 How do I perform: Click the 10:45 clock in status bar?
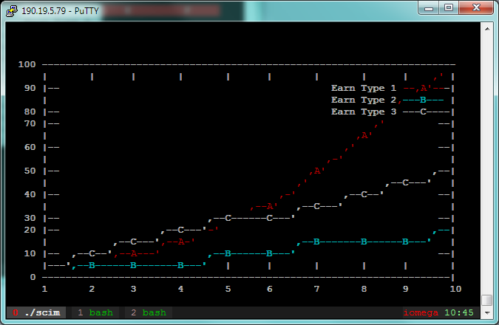tap(458, 312)
